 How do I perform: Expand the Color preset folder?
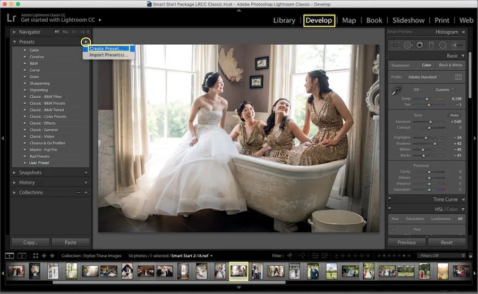(25, 50)
